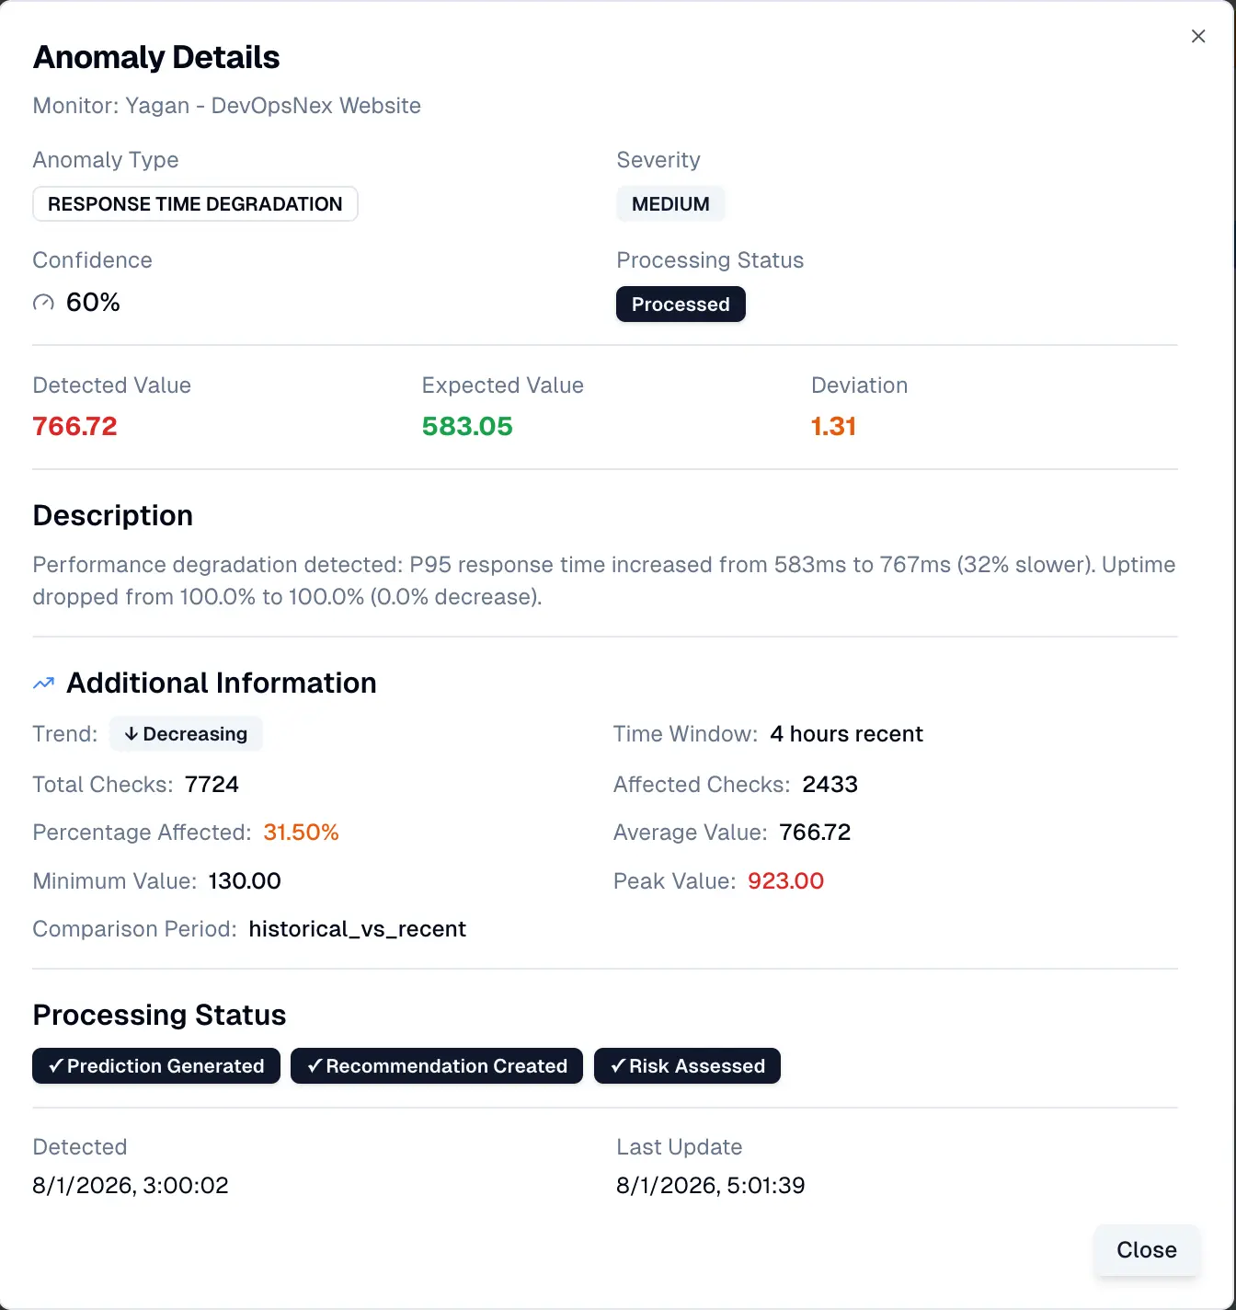Click the dark Processed status badge
Viewport: 1236px width, 1310px height.
pos(681,305)
